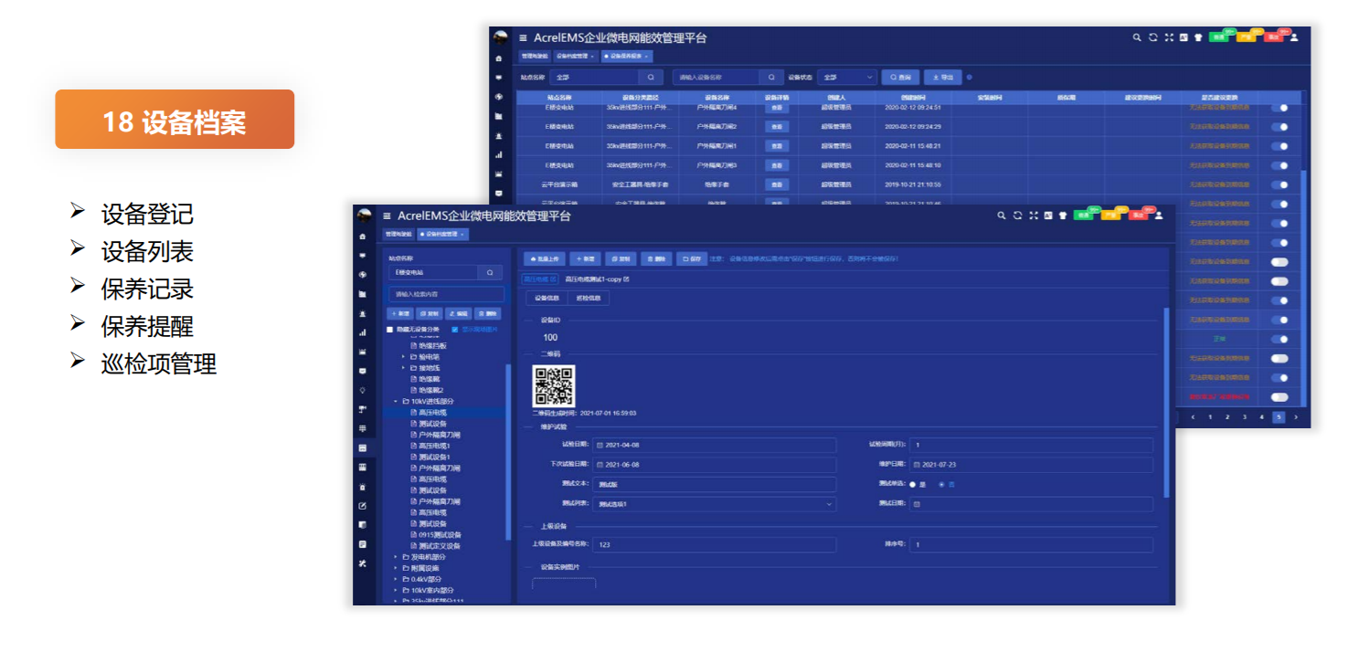Image resolution: width=1348 pixels, height=652 pixels.
Task: Click home icon in back window sidebar
Action: pyautogui.click(x=498, y=58)
